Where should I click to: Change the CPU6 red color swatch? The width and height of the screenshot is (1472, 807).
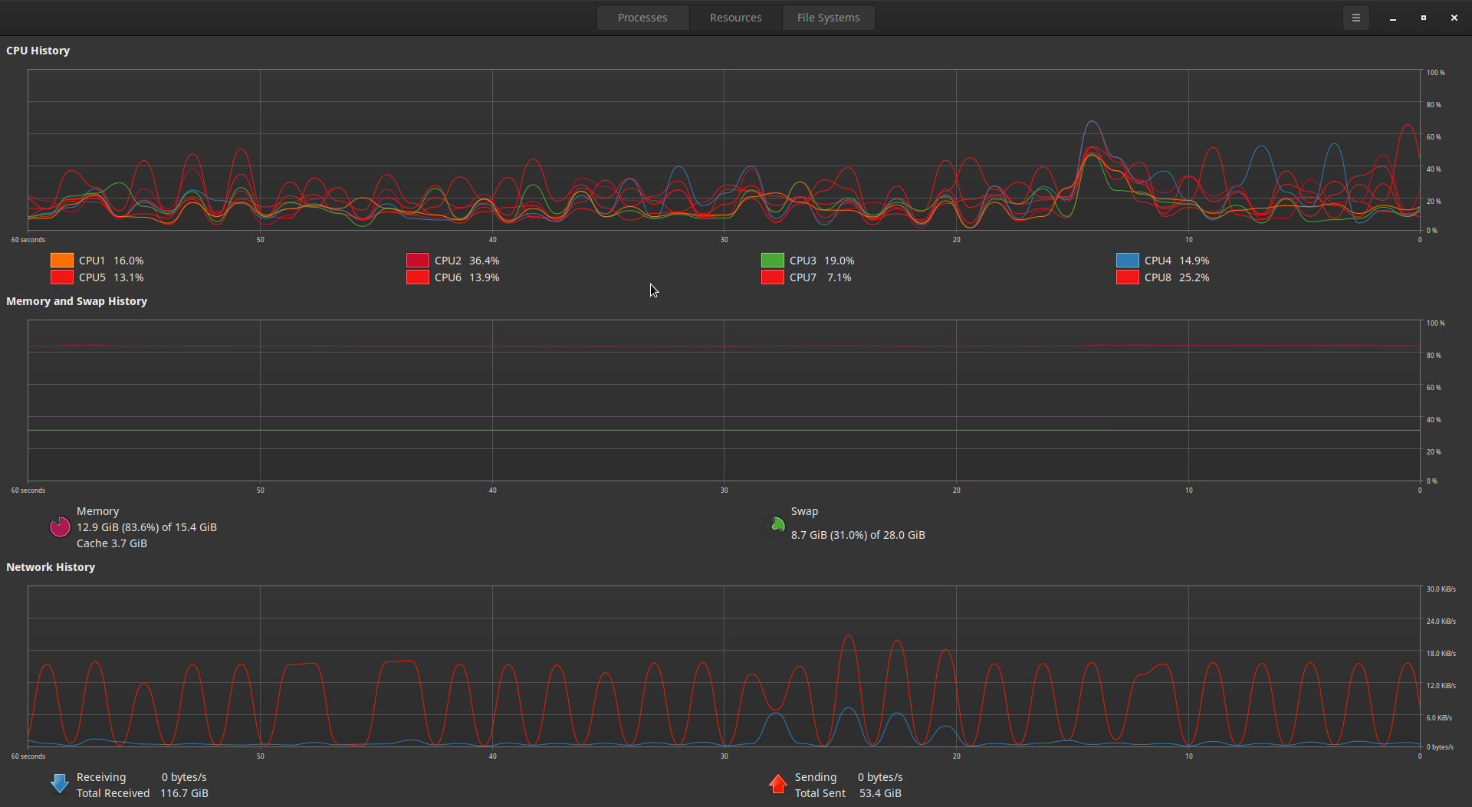pos(418,277)
